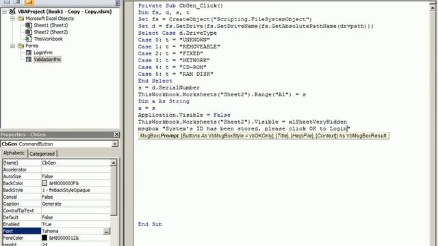Click the Validationfrm form icon
The image size is (438, 246).
[29, 59]
